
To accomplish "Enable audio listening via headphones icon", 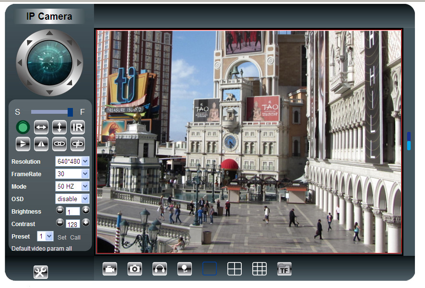I will tap(160, 269).
